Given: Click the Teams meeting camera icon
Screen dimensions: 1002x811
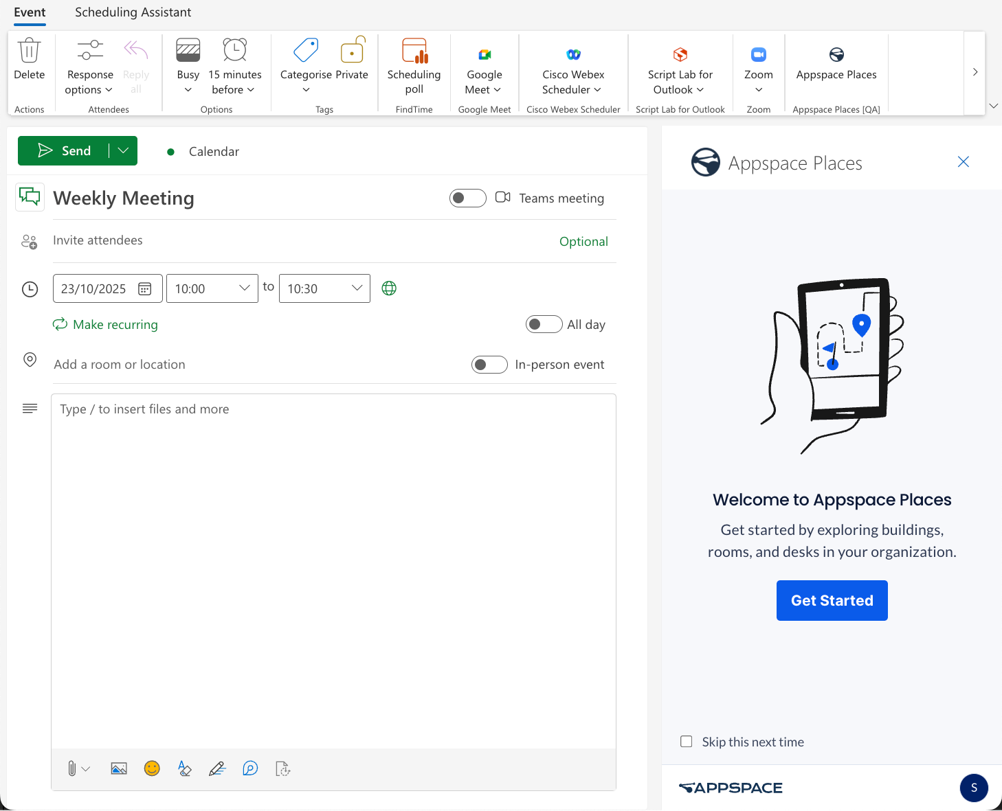Looking at the screenshot, I should click(x=503, y=197).
